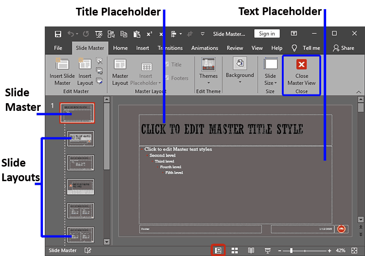Start Slide Show from status bar icon
Image resolution: width=365 pixels, height=256 pixels.
click(267, 251)
